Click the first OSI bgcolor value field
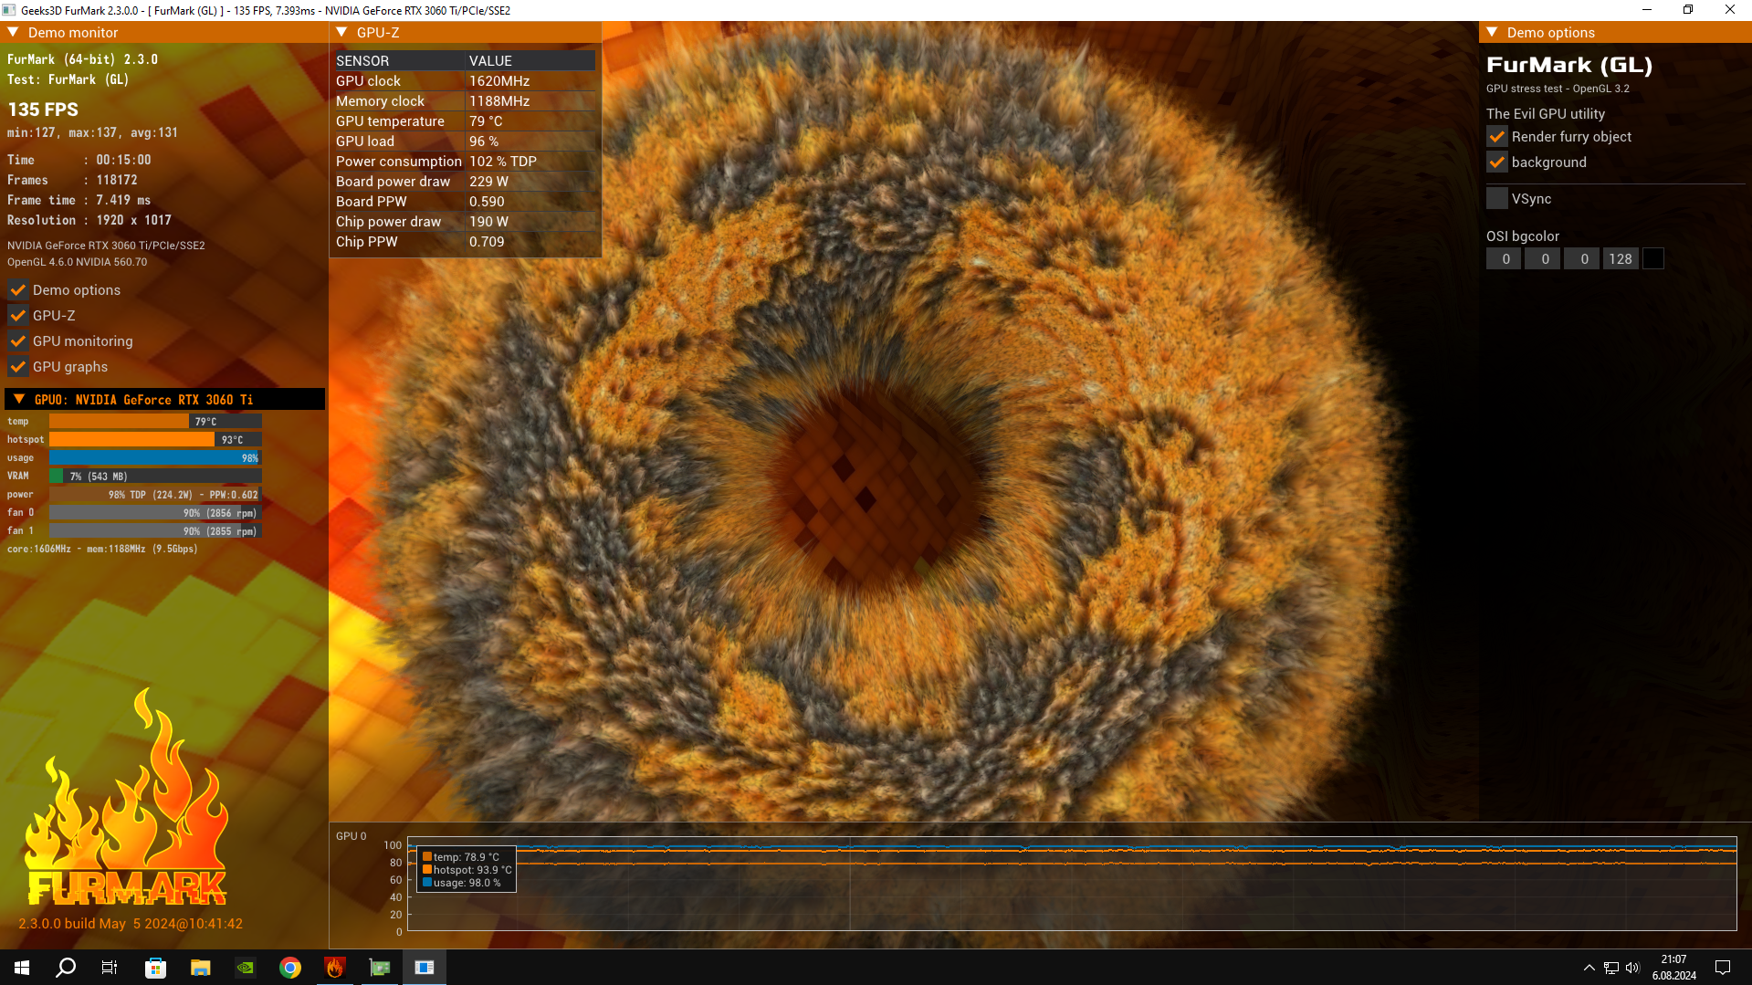1752x985 pixels. click(1505, 259)
